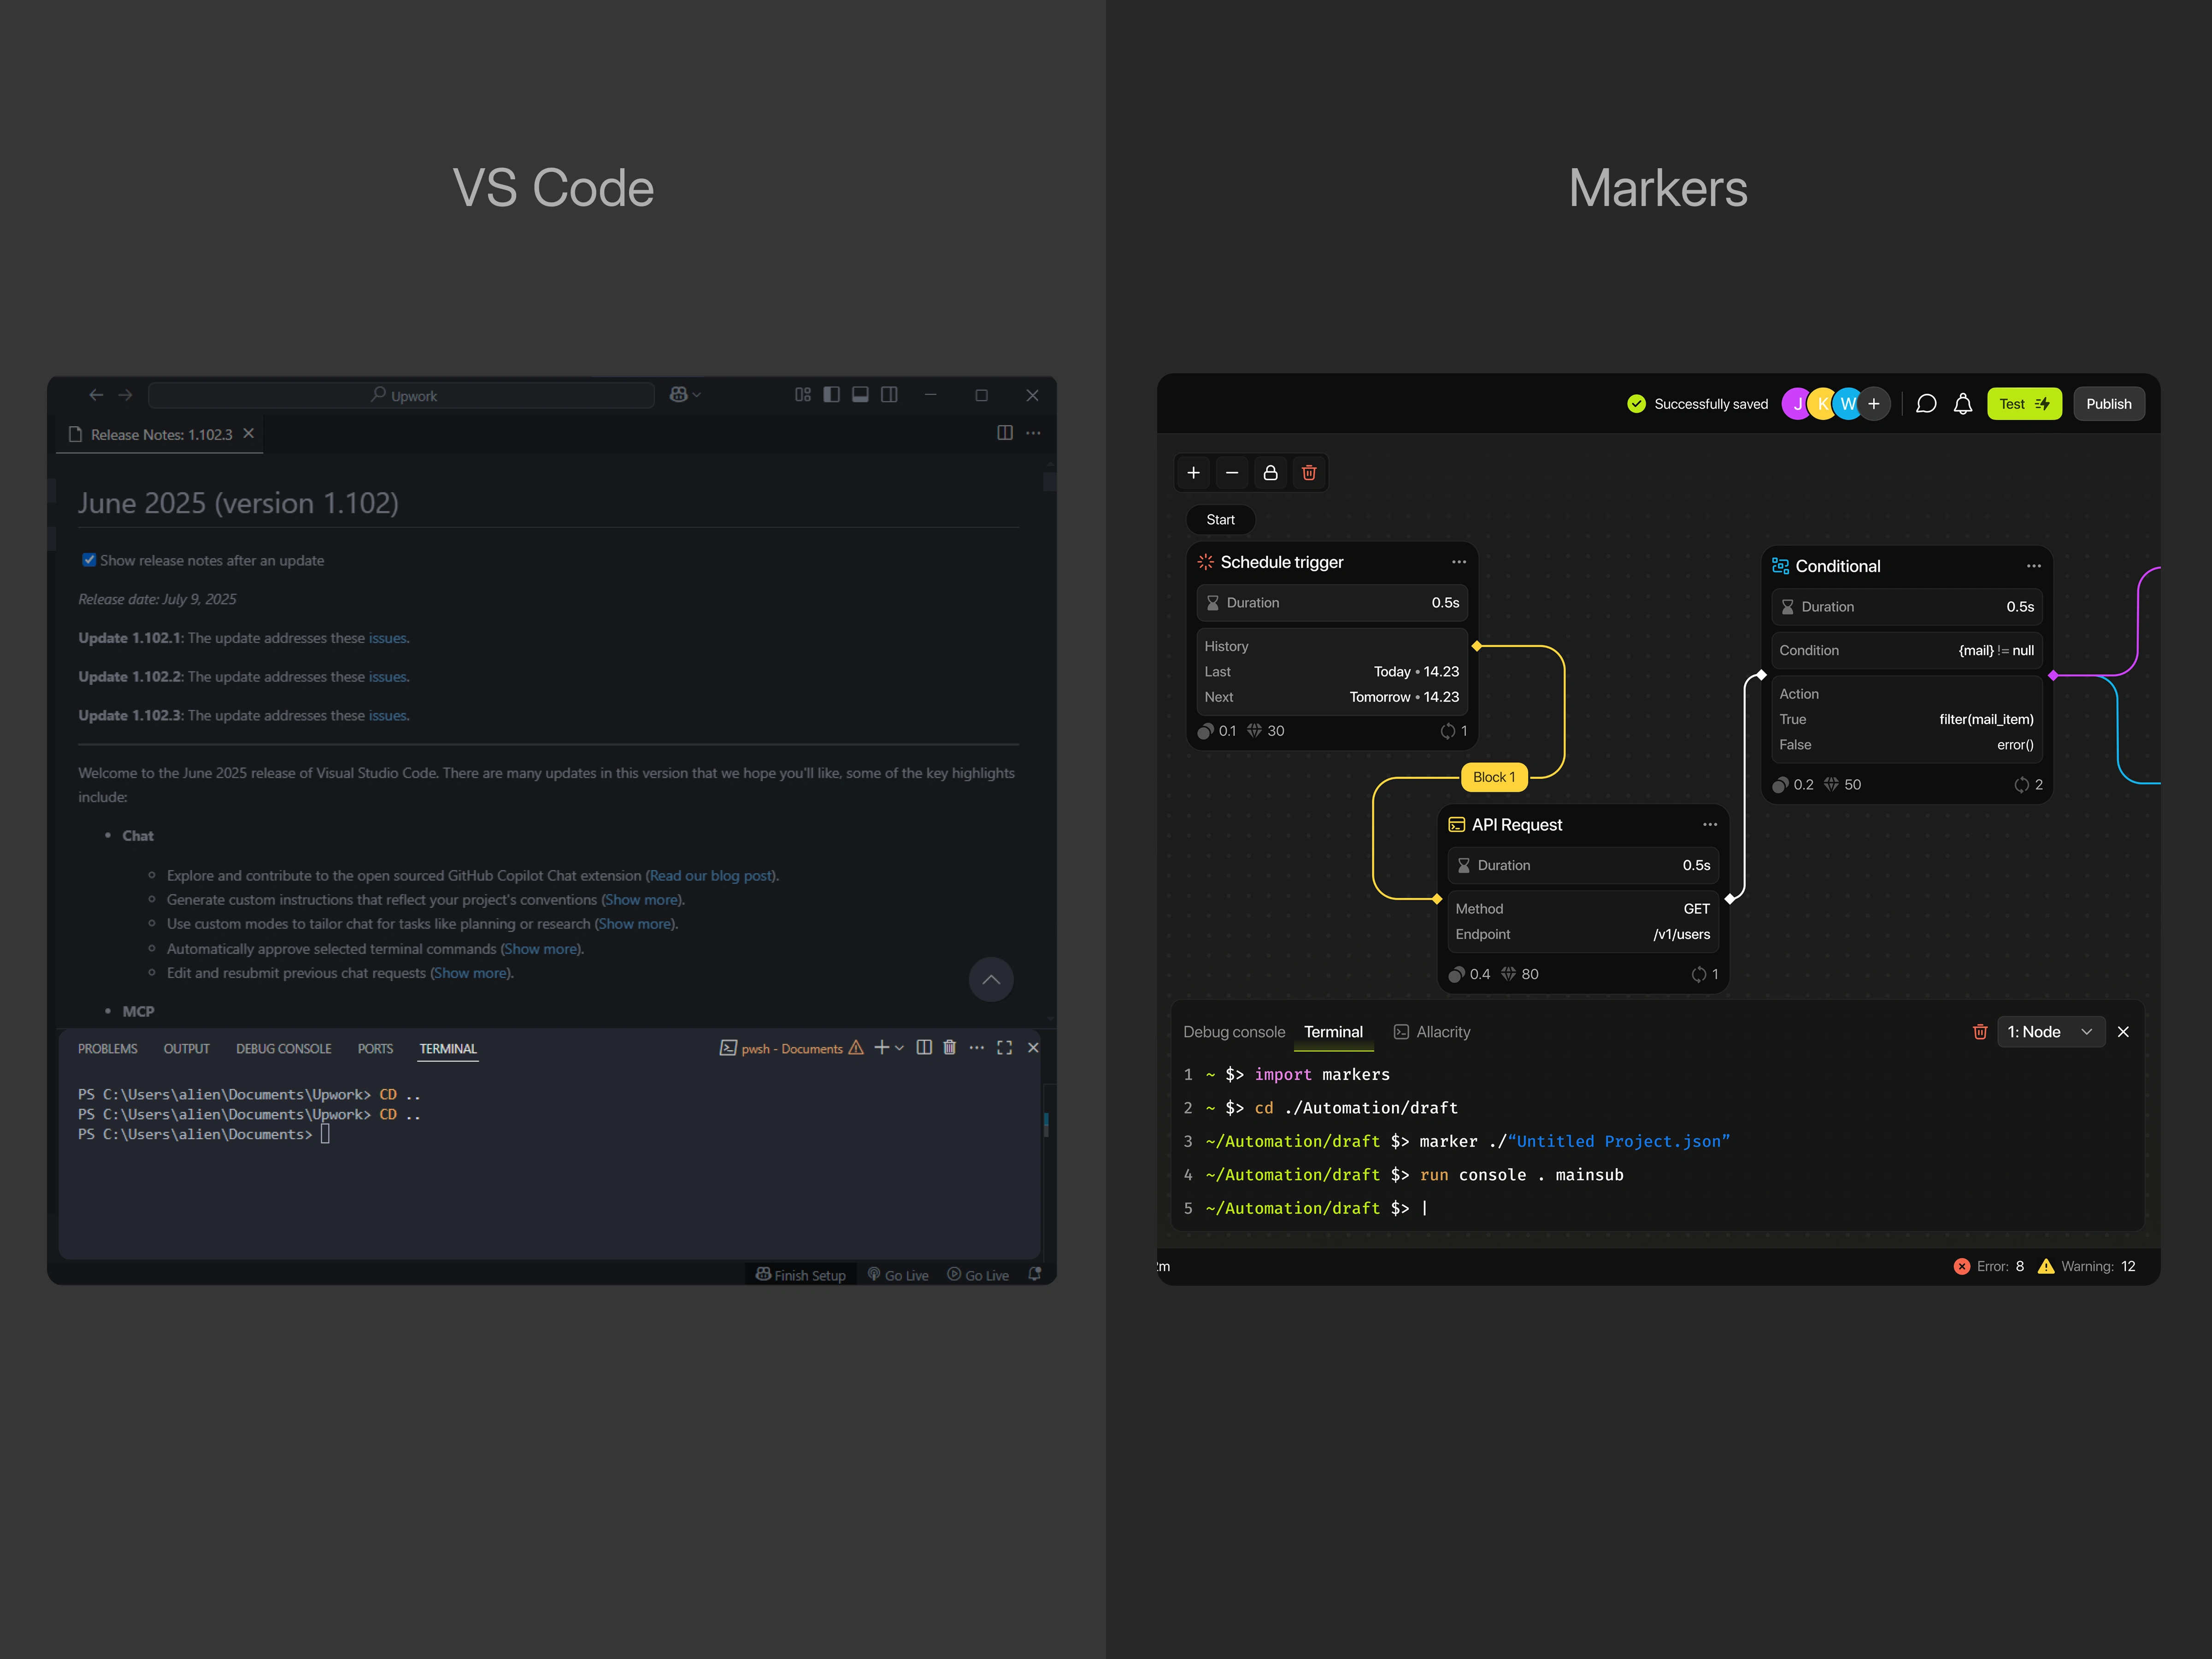Open Conditional node options menu

click(2034, 566)
